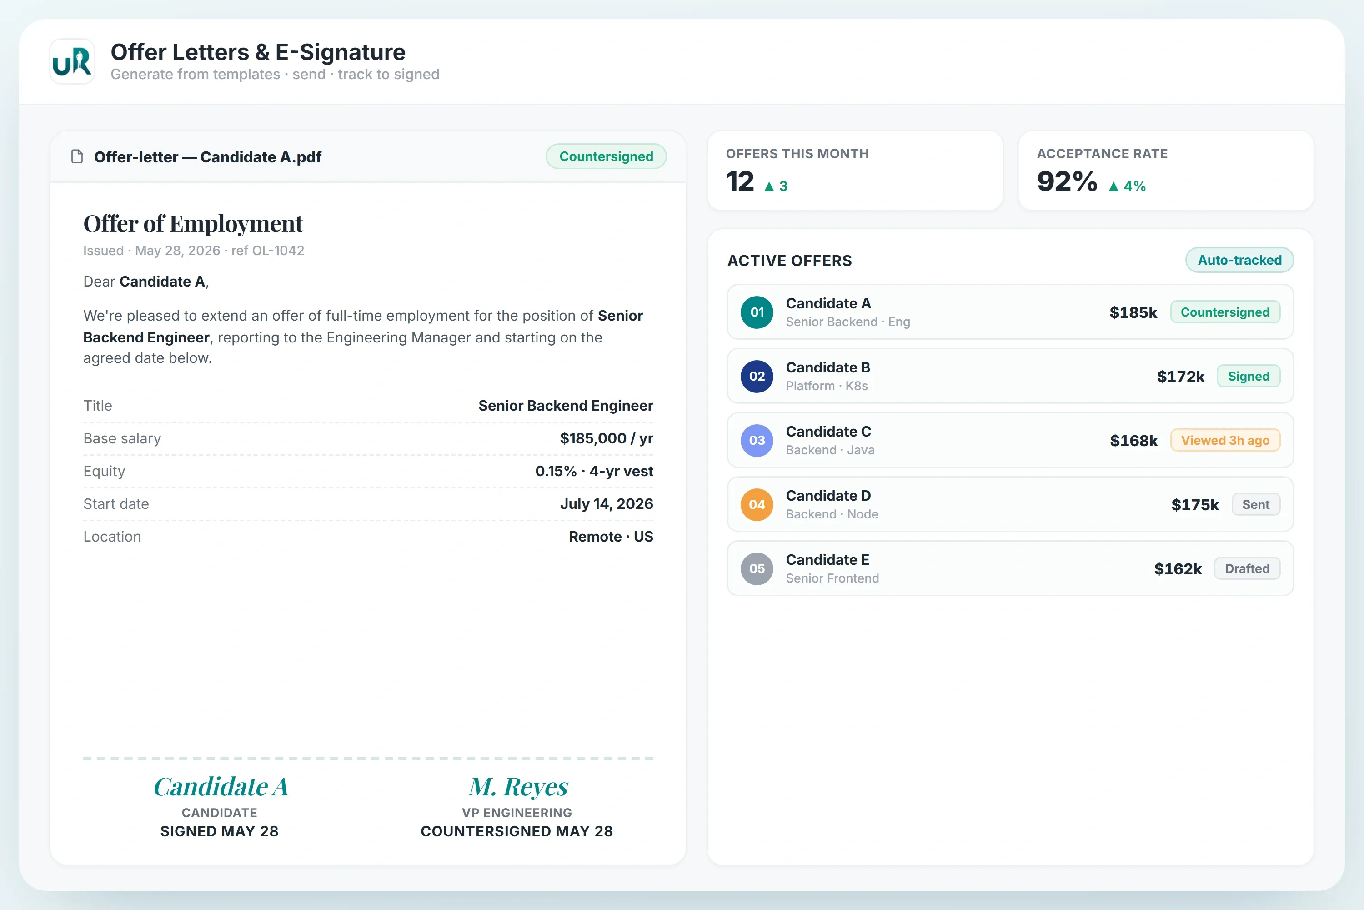The image size is (1364, 910).
Task: Click Drafted status on Candidate E row
Action: tap(1247, 569)
